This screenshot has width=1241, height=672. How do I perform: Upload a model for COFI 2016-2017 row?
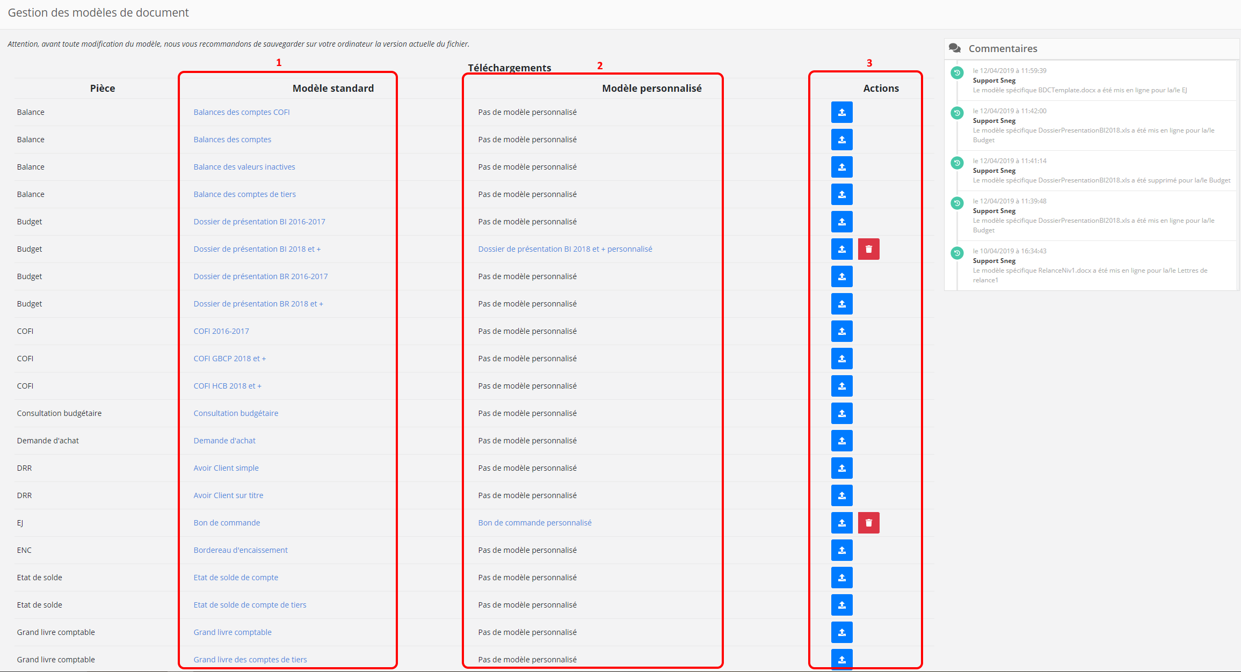(841, 331)
